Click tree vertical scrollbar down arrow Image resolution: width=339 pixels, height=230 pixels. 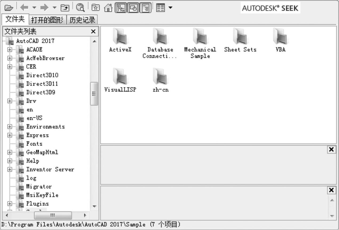(94, 206)
